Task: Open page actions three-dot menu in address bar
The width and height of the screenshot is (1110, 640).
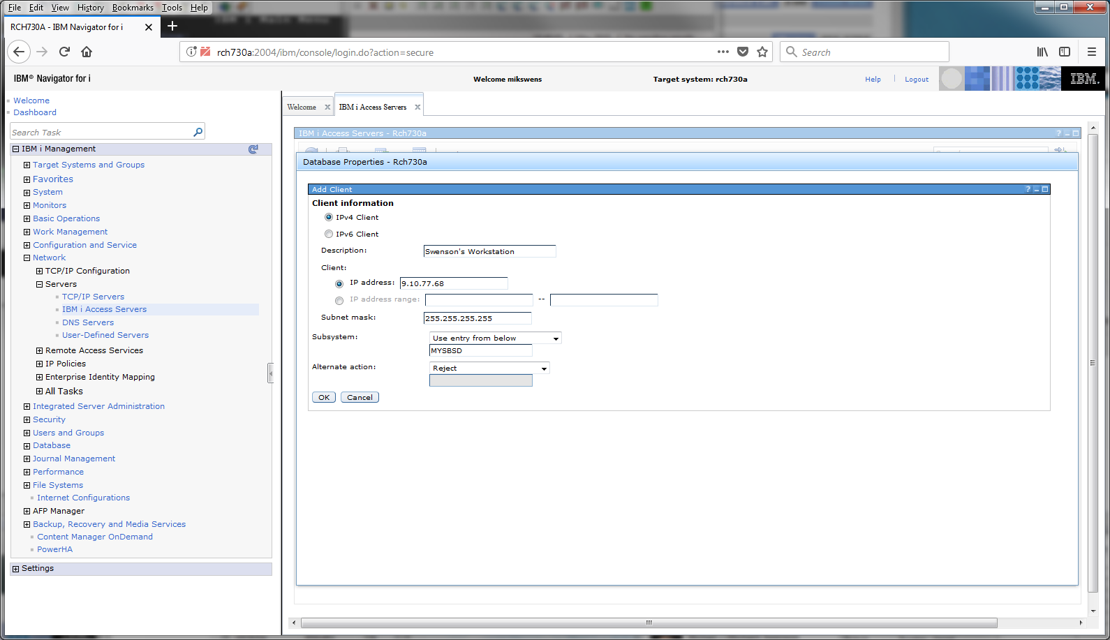Action: click(723, 52)
